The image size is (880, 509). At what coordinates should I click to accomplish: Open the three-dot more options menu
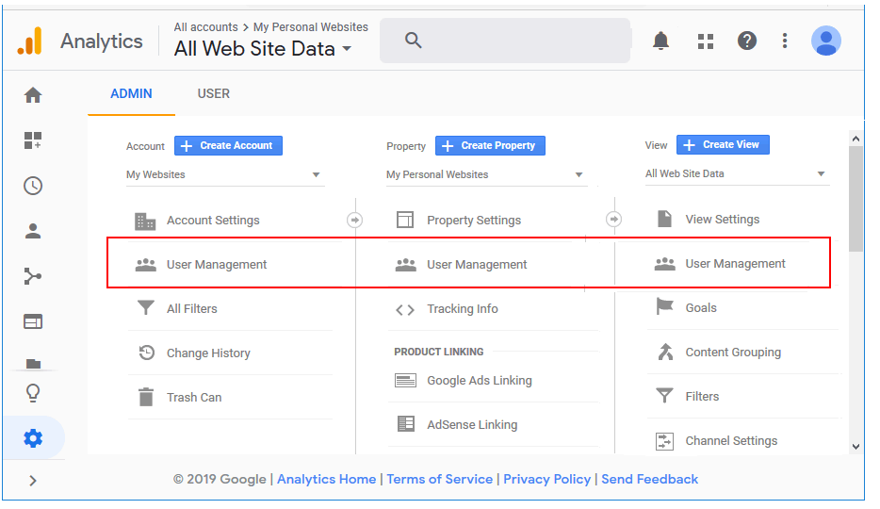click(785, 41)
